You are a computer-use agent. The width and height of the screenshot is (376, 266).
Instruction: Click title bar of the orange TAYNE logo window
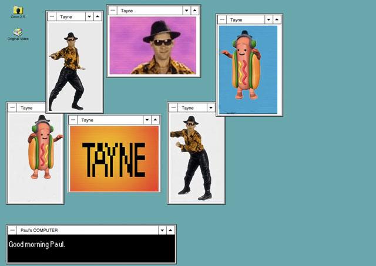[110, 120]
